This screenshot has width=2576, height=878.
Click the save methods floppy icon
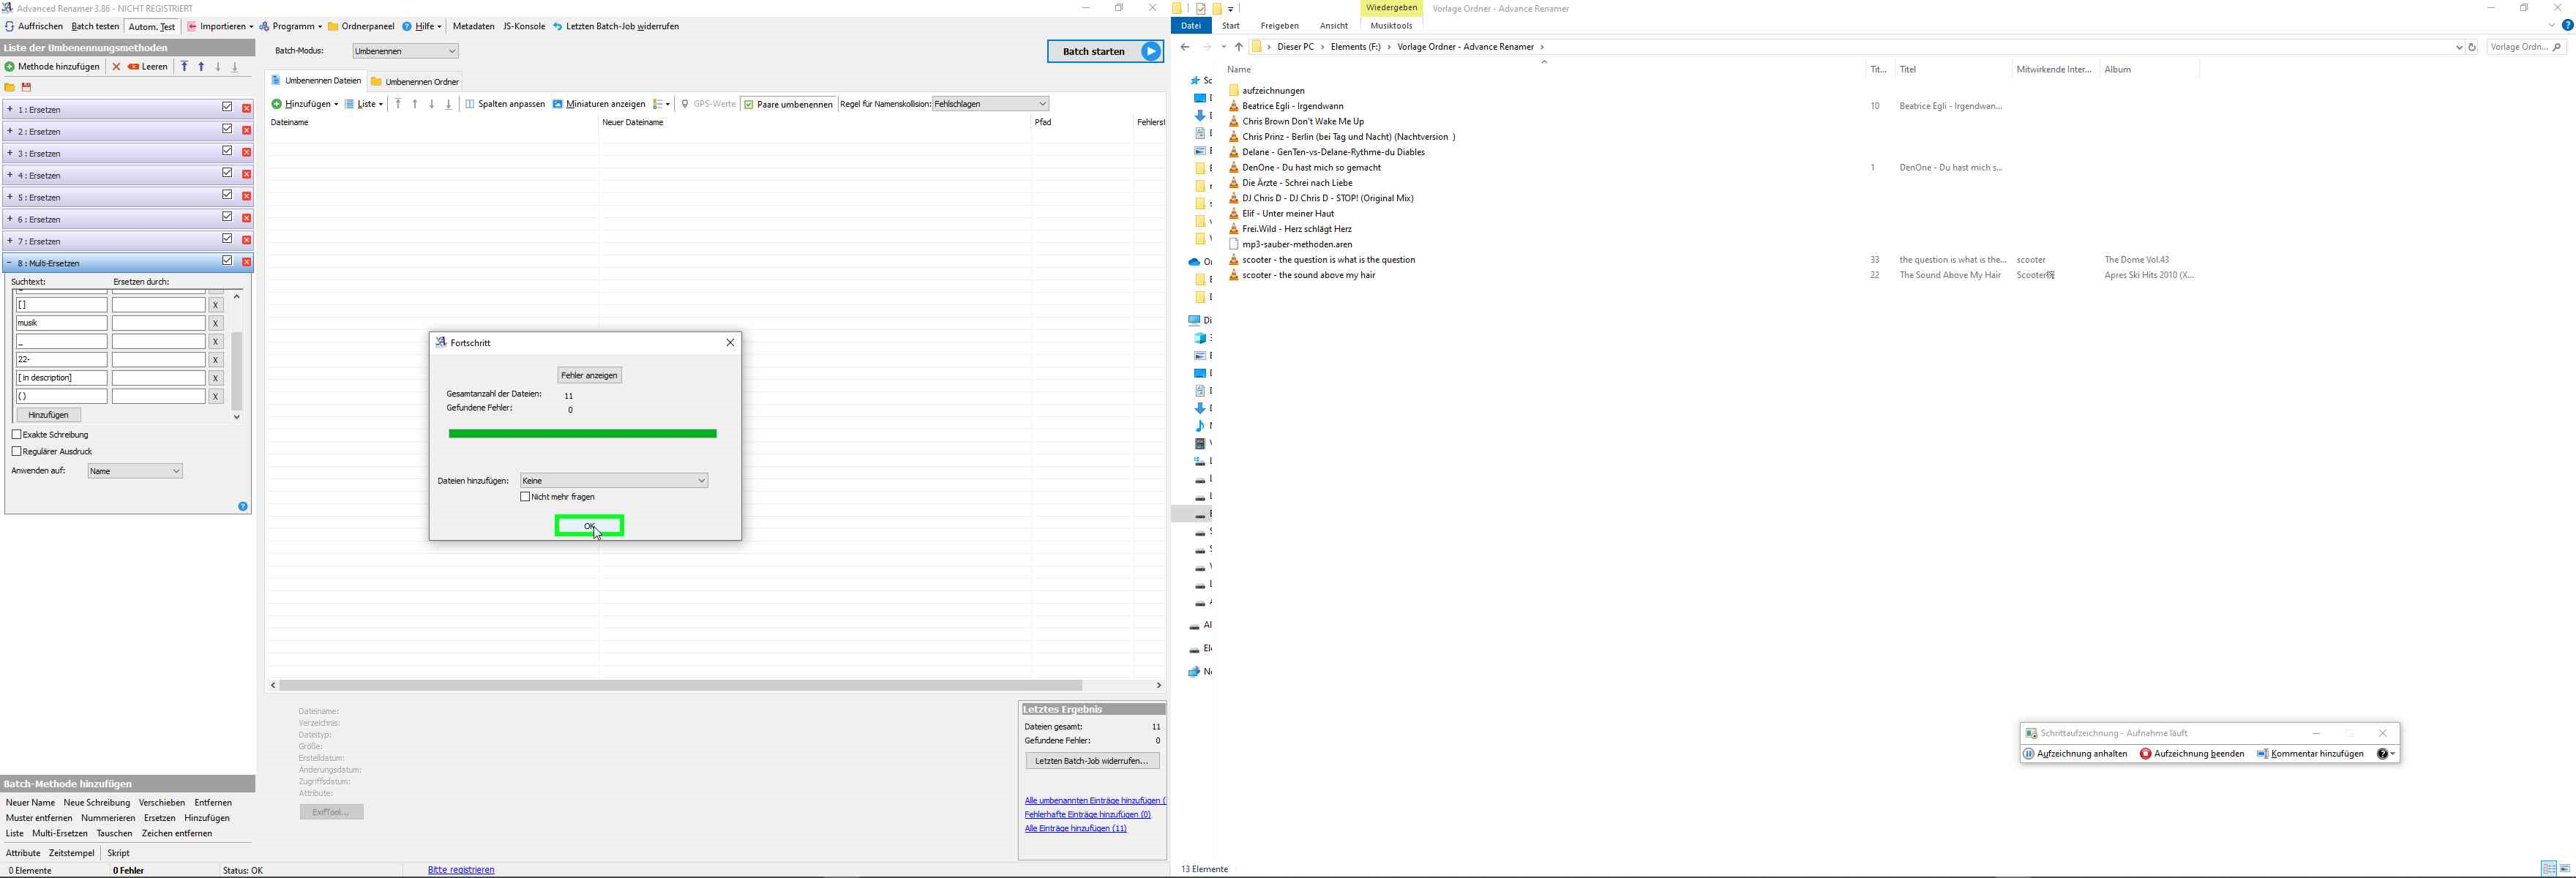pos(27,87)
